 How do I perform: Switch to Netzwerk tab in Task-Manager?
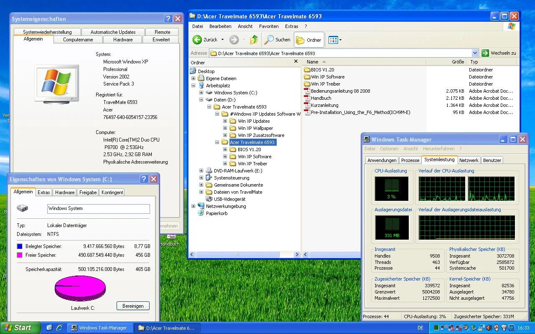tap(469, 160)
